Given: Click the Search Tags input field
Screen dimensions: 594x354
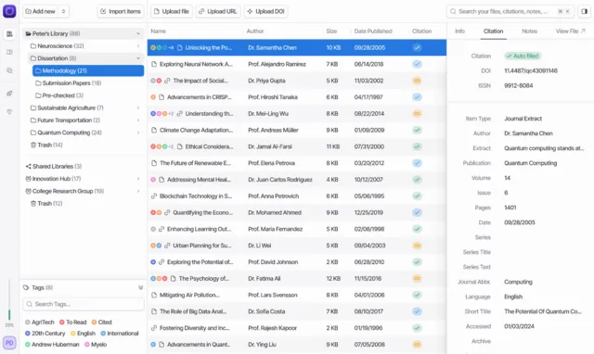Looking at the screenshot, I should tap(84, 304).
